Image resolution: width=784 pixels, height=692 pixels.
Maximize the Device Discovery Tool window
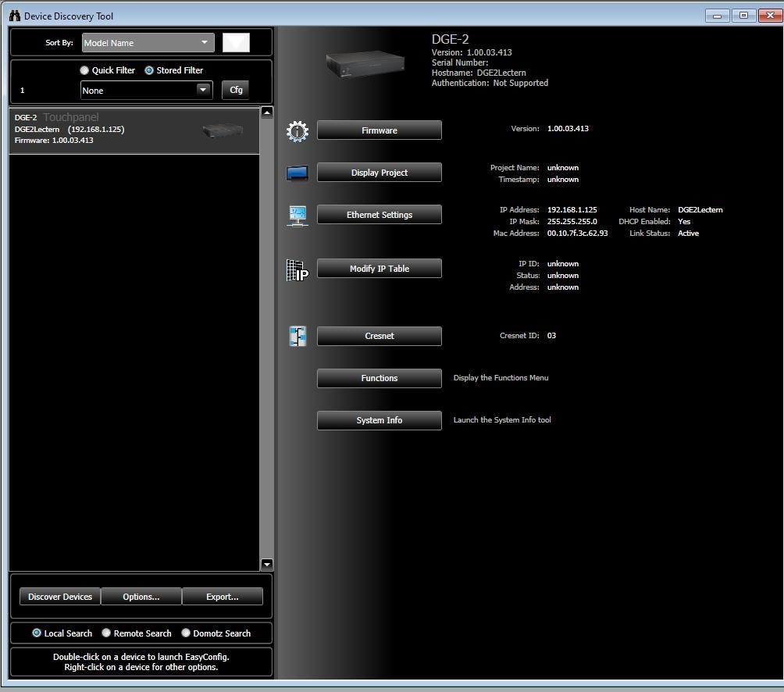[743, 16]
